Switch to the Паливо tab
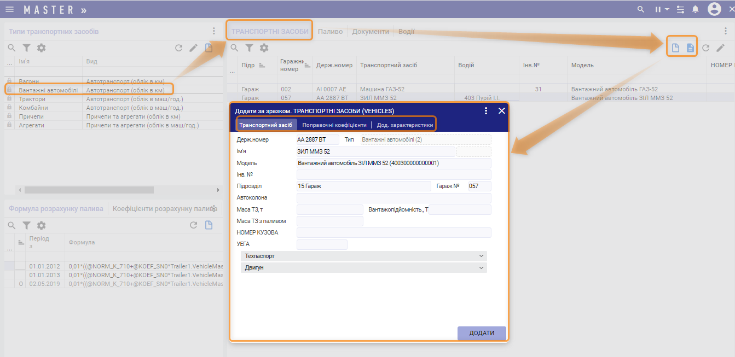The width and height of the screenshot is (735, 357). pos(330,32)
